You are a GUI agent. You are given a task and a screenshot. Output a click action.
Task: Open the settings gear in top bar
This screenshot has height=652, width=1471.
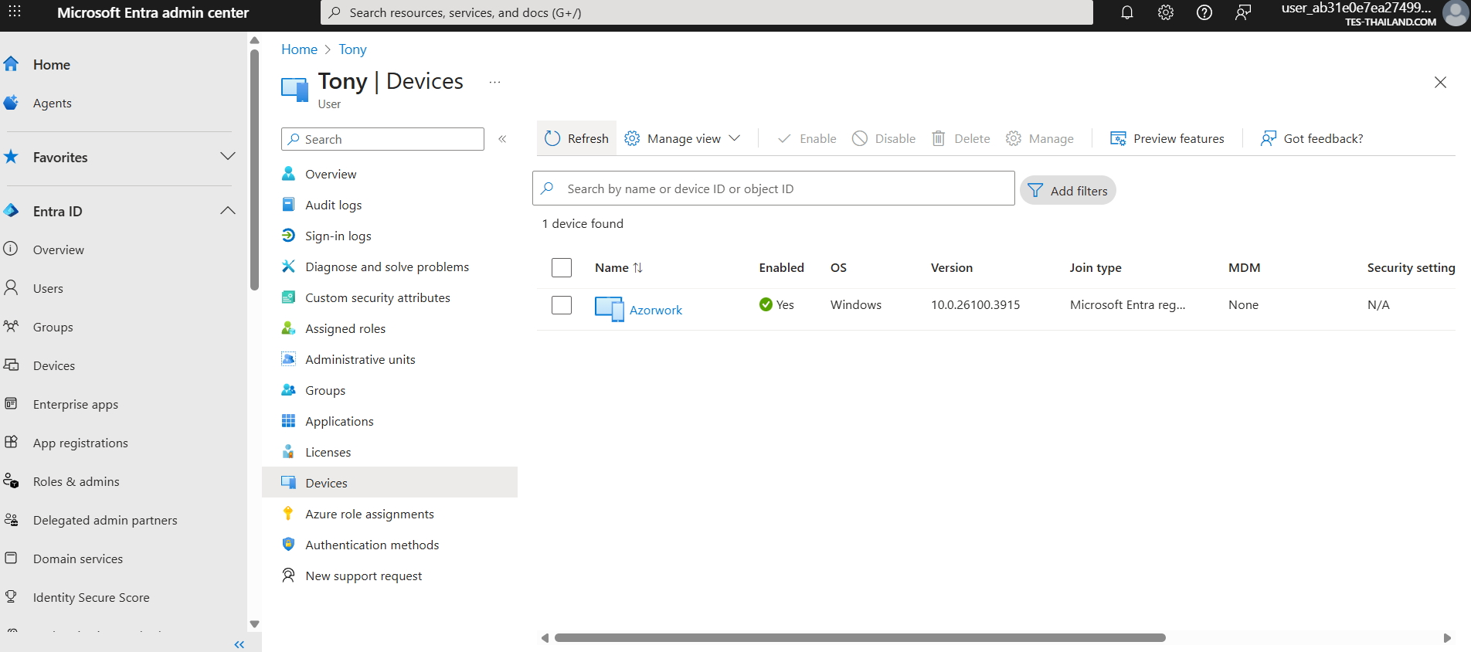click(x=1166, y=12)
